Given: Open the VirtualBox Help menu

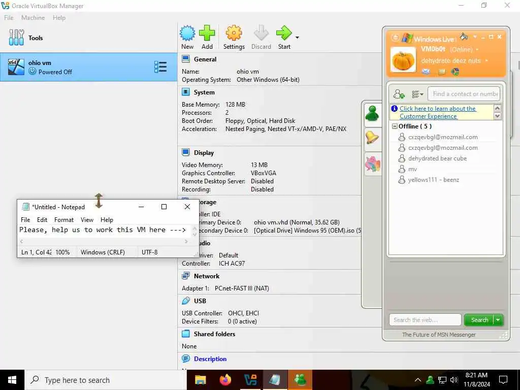Looking at the screenshot, I should [59, 18].
